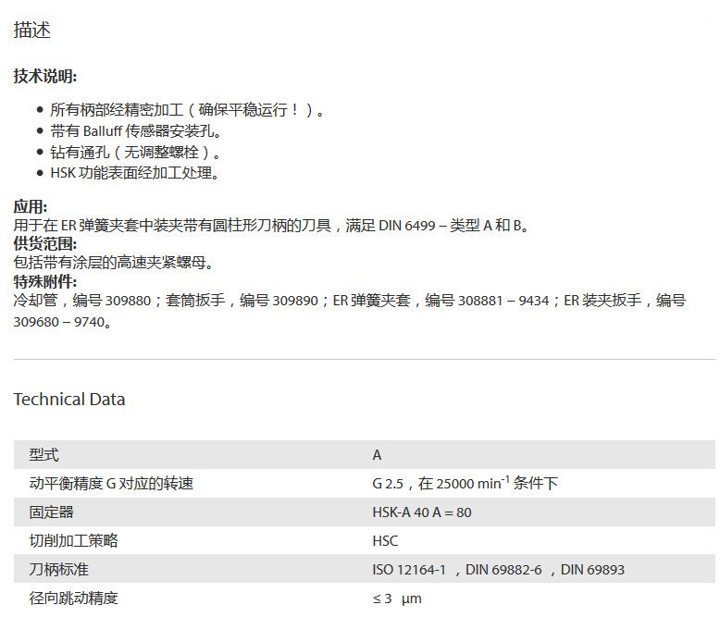Click the 动平衡精度 G 对应的转速 label

(x=111, y=484)
